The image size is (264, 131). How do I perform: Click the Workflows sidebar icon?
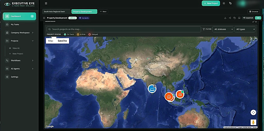click(x=7, y=61)
